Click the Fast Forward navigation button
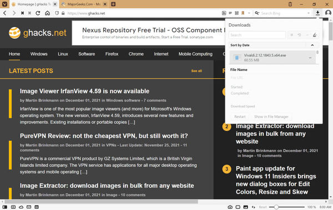 pyautogui.click(x=30, y=13)
